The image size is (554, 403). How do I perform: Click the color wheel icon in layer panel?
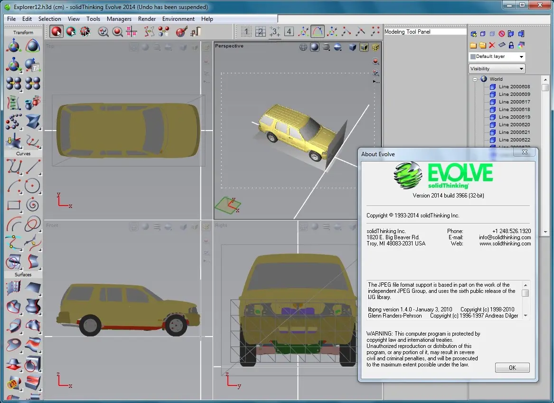(521, 45)
